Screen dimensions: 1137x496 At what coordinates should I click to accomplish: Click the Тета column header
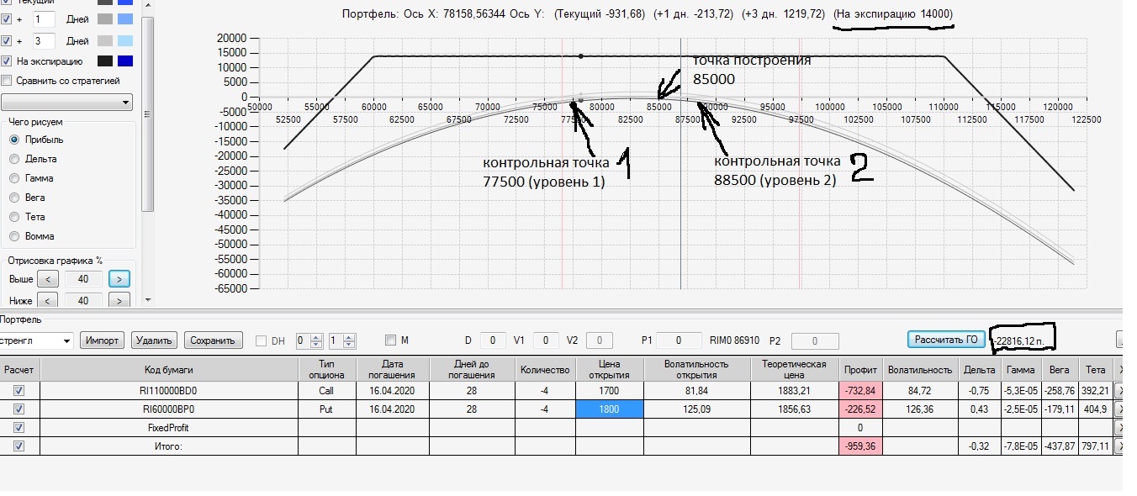[x=1095, y=370]
